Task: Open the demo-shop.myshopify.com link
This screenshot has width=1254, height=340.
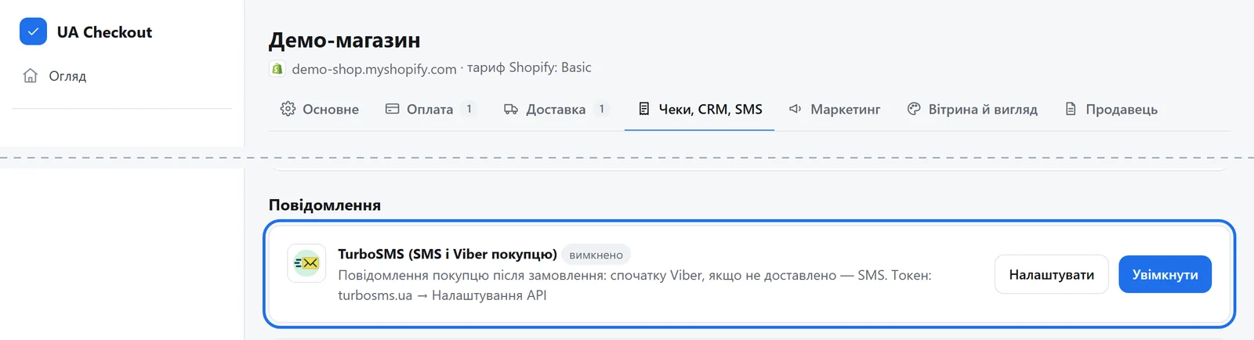Action: tap(374, 69)
